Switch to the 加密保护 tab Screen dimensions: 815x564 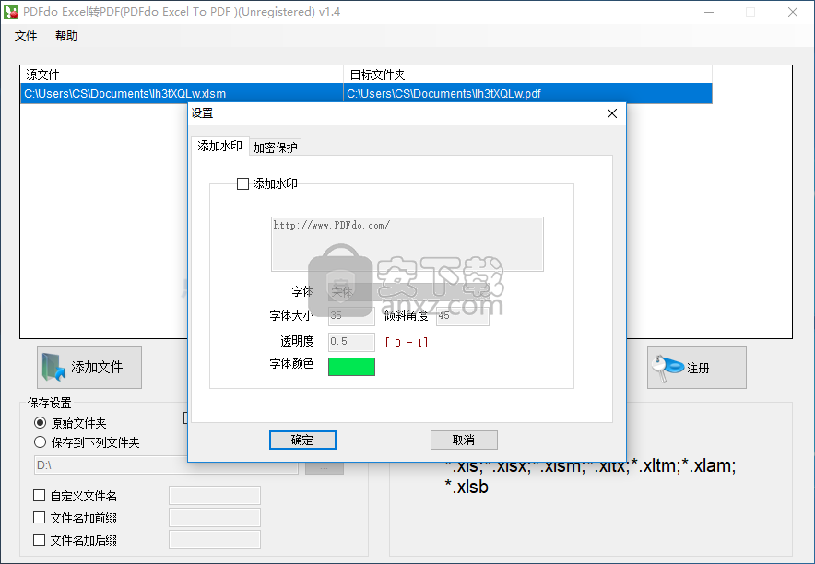pyautogui.click(x=275, y=147)
